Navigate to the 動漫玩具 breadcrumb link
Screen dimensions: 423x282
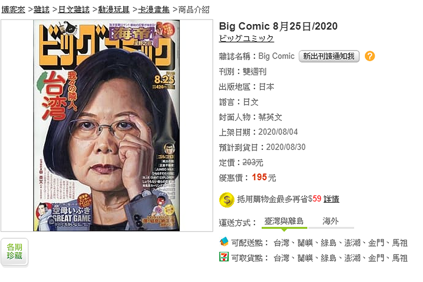pos(114,10)
